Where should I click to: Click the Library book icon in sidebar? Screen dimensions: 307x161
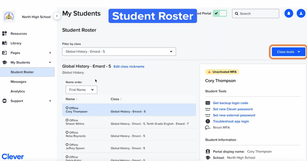[4, 43]
